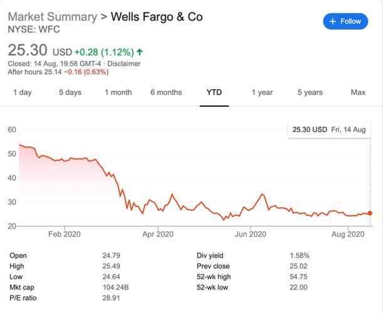Click the Feb 2020 axis label
383x314 pixels.
pyautogui.click(x=64, y=234)
